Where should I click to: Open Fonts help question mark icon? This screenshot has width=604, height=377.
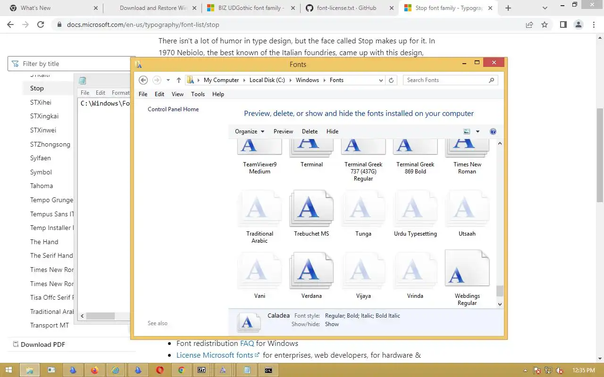pos(493,131)
